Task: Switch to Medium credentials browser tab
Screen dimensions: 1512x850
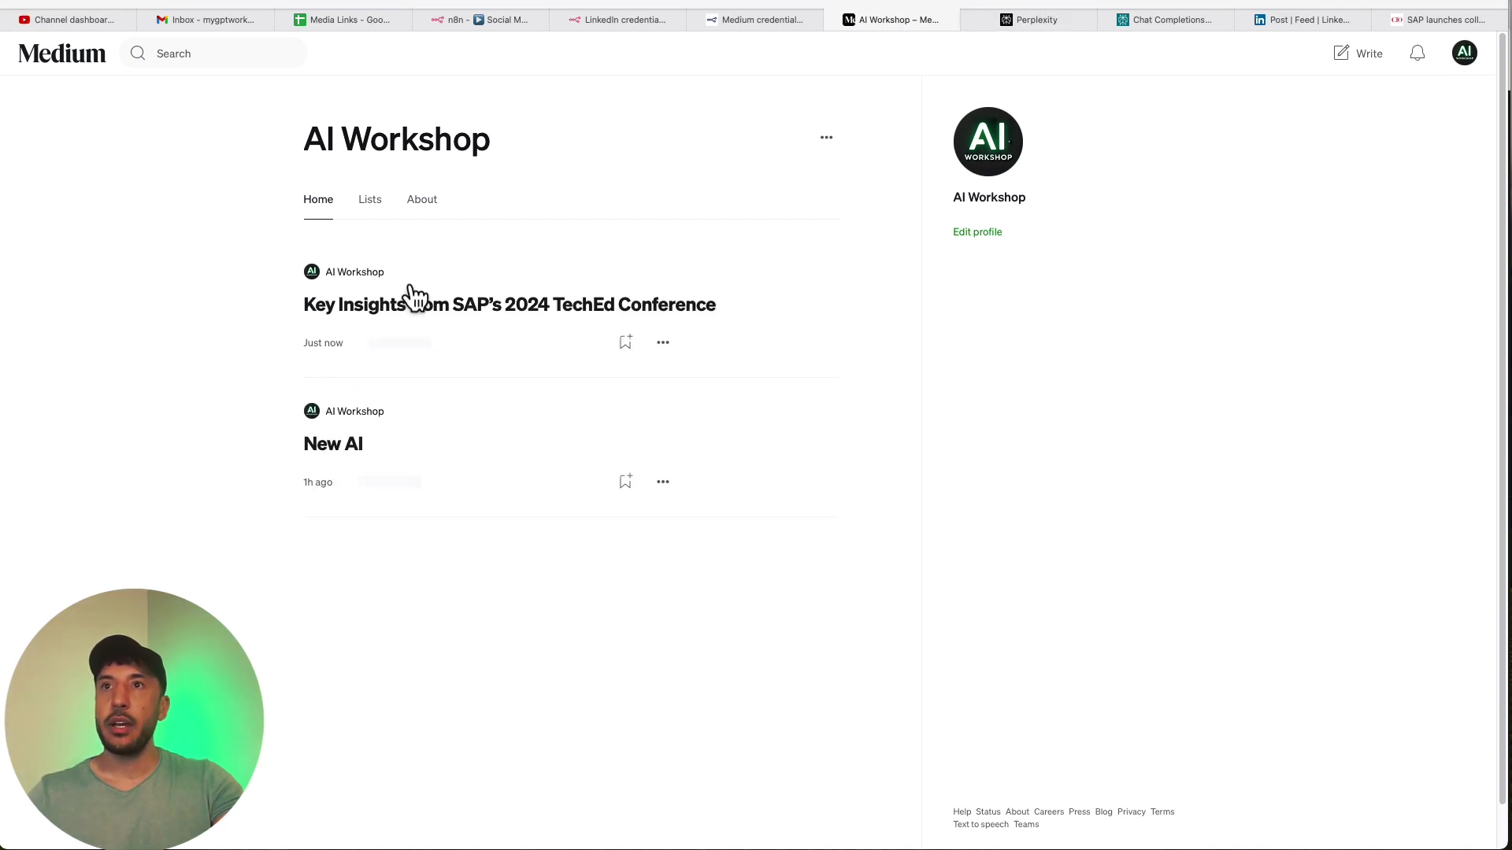Action: click(x=754, y=20)
